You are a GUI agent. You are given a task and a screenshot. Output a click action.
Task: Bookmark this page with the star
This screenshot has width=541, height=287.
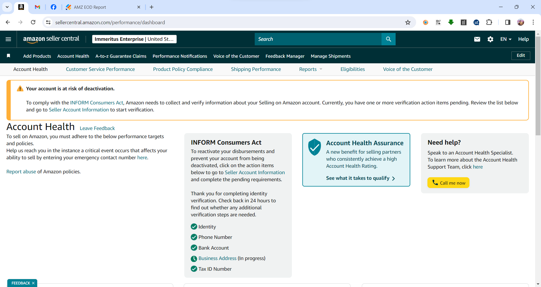click(x=408, y=22)
